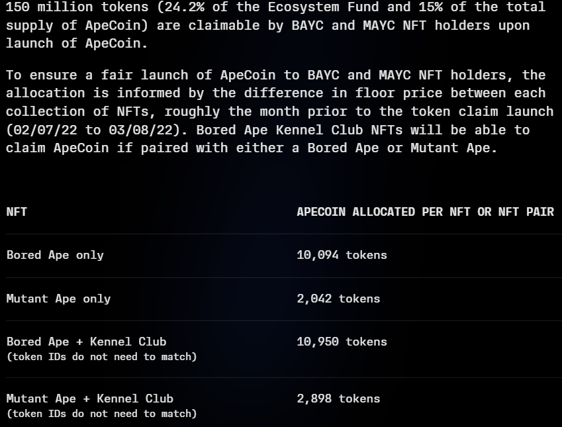The height and width of the screenshot is (427, 562).
Task: Select the Mutant Ape only row label
Action: [x=58, y=299]
